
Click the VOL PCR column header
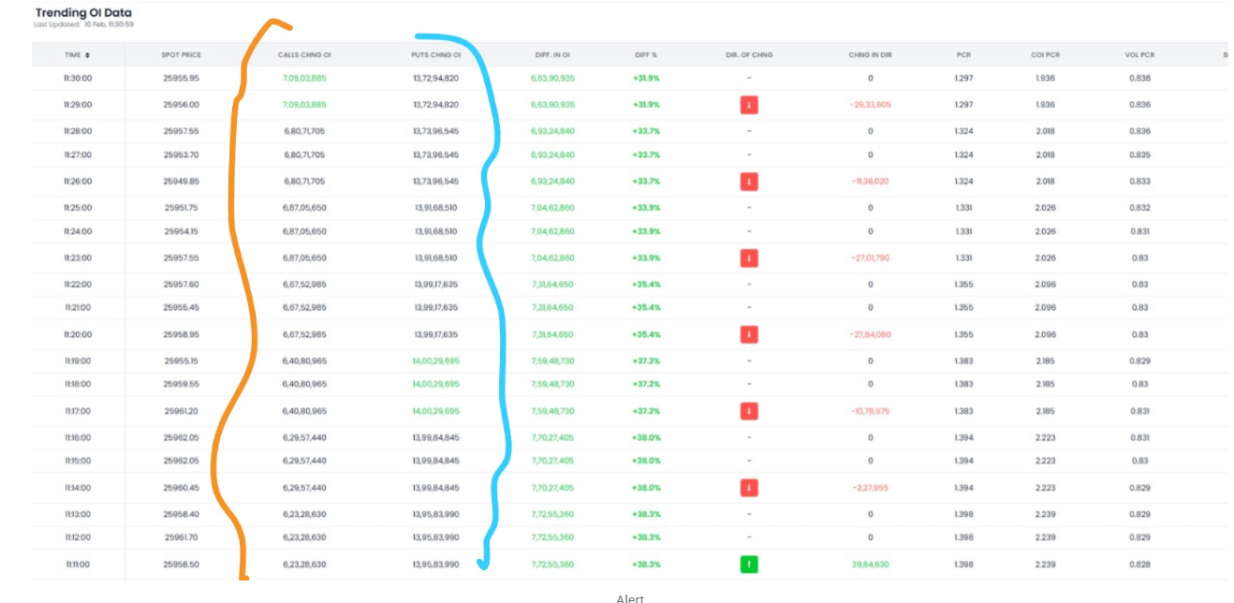coord(1139,55)
